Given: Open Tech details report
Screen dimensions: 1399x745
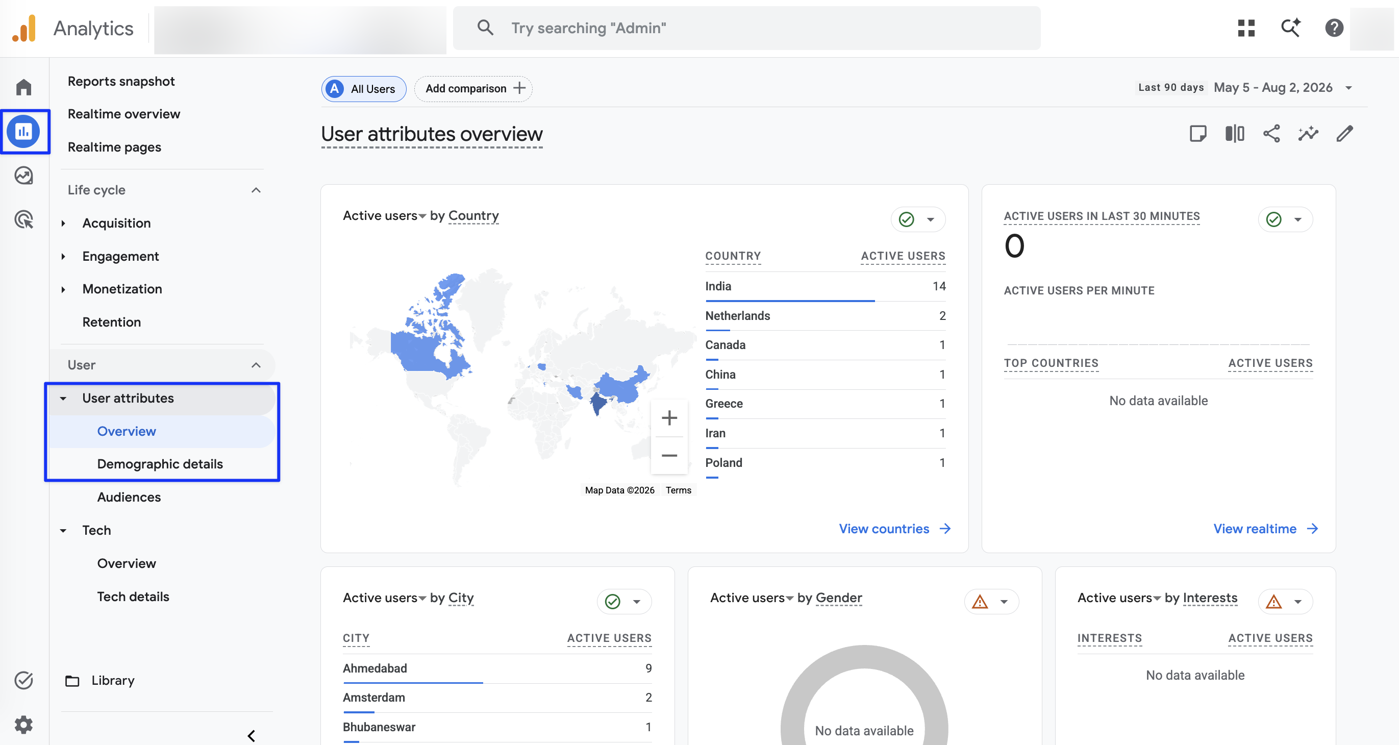Looking at the screenshot, I should [x=133, y=597].
